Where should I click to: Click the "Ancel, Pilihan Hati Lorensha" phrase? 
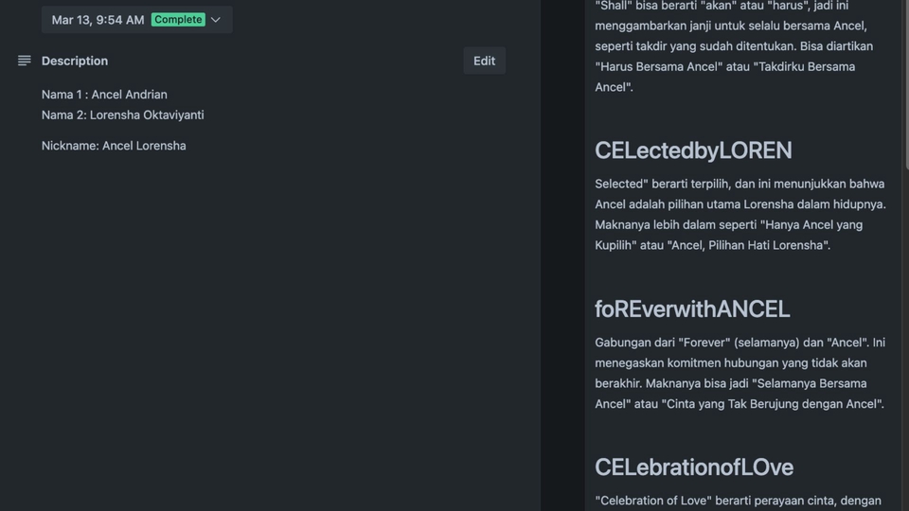click(748, 245)
